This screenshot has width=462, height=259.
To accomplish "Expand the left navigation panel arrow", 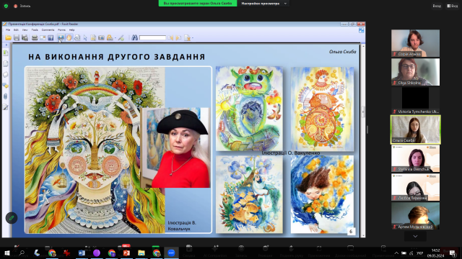I will [6, 45].
